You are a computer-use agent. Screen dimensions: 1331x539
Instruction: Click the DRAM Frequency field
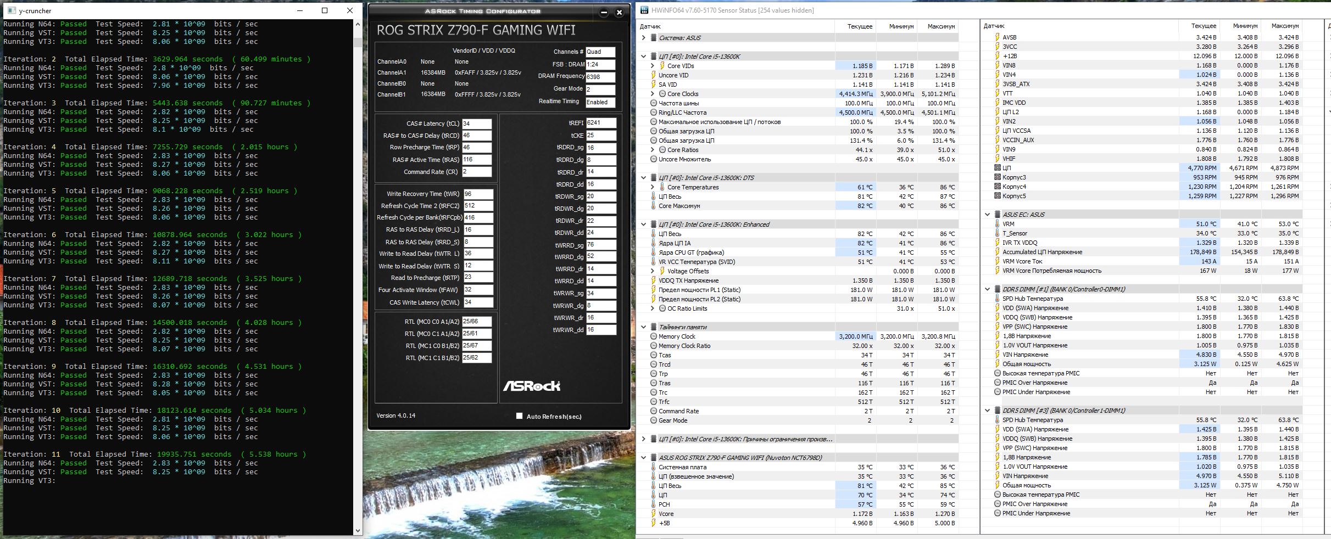tap(600, 77)
